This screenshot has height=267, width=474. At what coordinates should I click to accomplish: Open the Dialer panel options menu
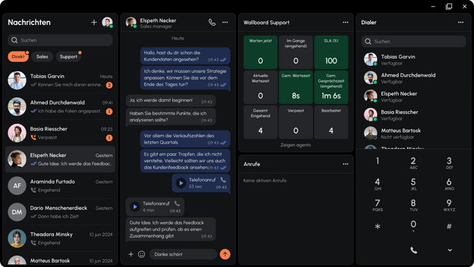(x=460, y=22)
